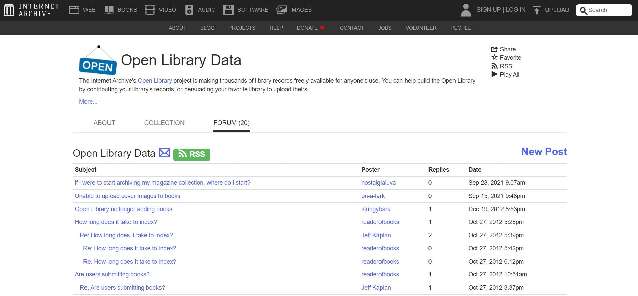Click the red heart next to Donate
The width and height of the screenshot is (638, 296).
[322, 28]
